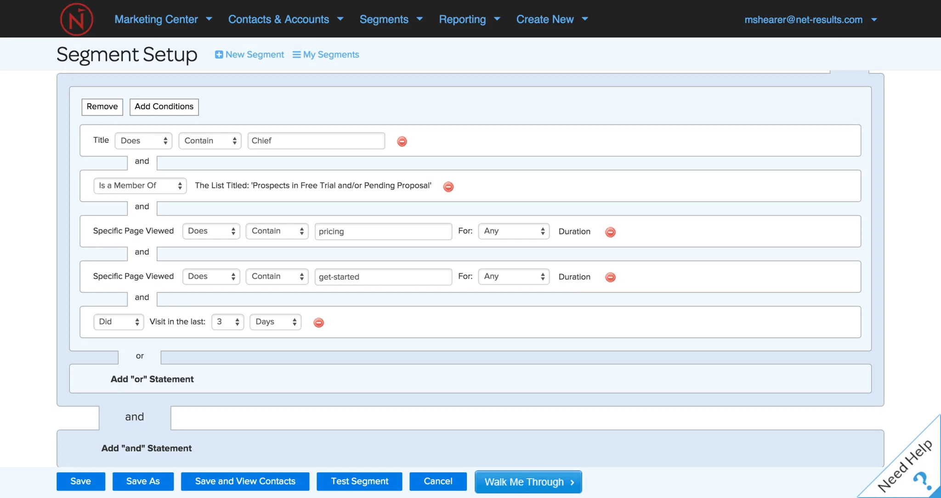Image resolution: width=941 pixels, height=498 pixels.
Task: Click the My Segments list icon
Action: coord(297,55)
